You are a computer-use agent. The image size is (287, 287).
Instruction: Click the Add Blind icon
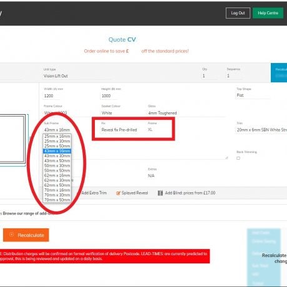160,193
